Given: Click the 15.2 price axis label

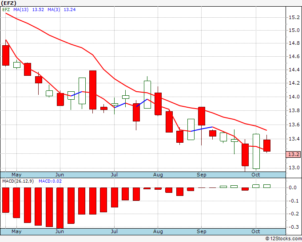Looking at the screenshot, I should [x=294, y=17].
